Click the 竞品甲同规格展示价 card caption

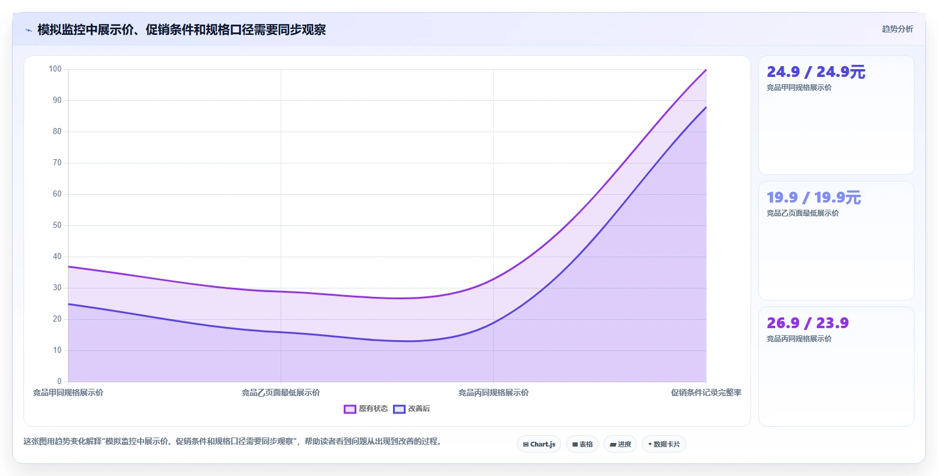pos(799,88)
